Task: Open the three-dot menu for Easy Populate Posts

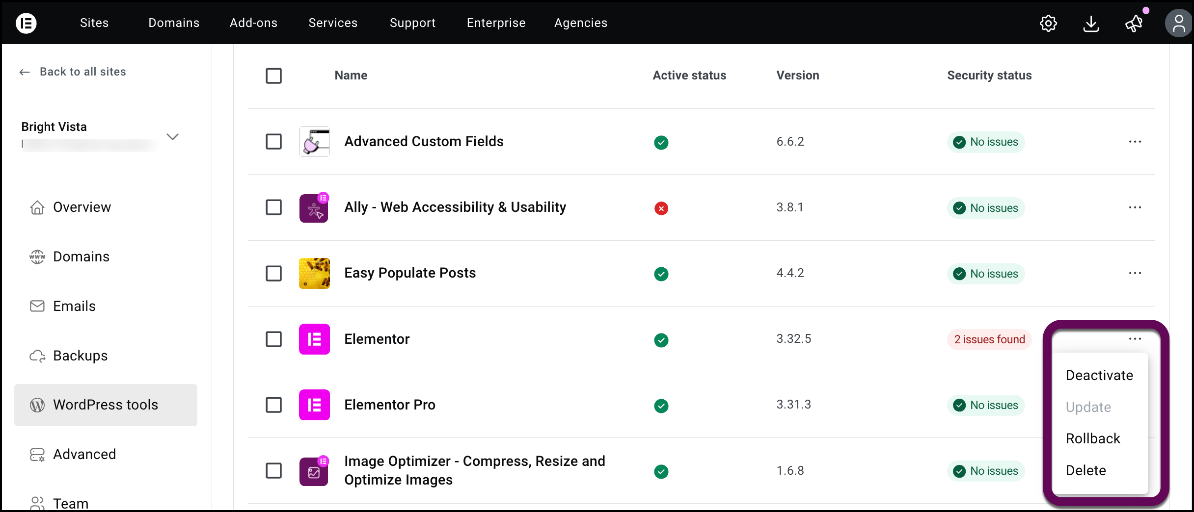Action: click(1135, 273)
